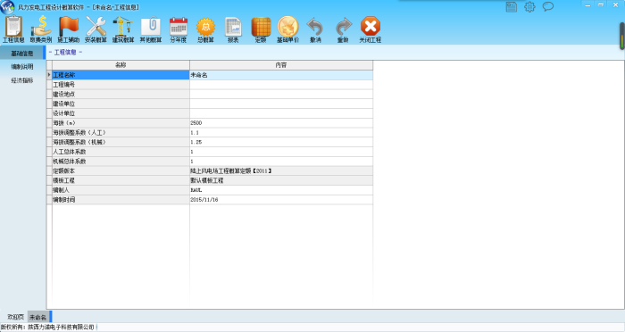Click the 名称 column header
This screenshot has height=332, width=625.
(121, 65)
